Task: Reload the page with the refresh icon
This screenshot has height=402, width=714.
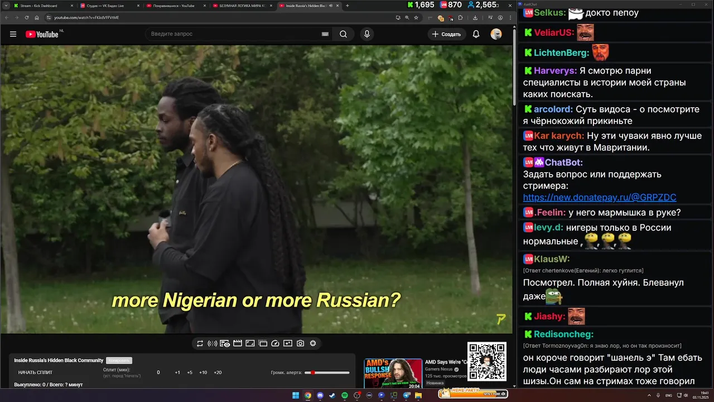Action: [x=27, y=17]
